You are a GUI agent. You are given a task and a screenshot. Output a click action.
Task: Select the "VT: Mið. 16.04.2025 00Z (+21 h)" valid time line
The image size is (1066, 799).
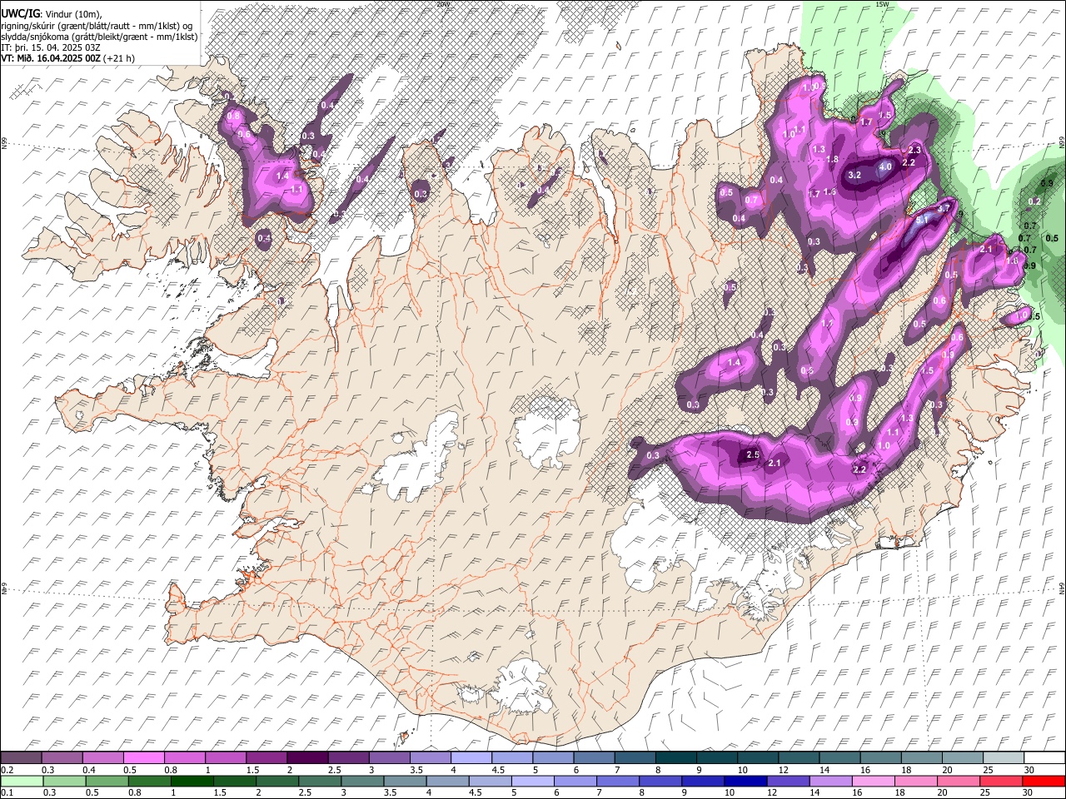click(x=67, y=58)
